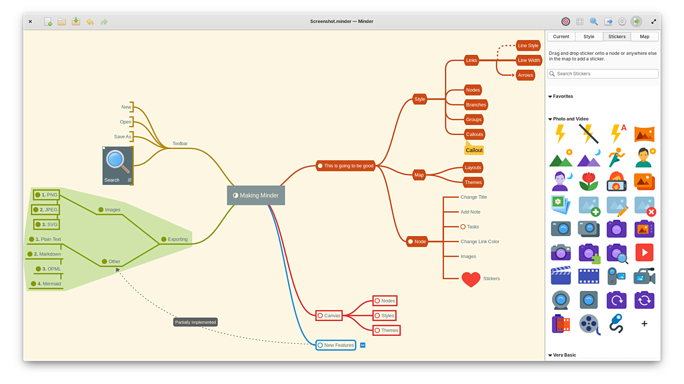Toggle the Tasks node checkbox
The image size is (684, 384).
(463, 227)
